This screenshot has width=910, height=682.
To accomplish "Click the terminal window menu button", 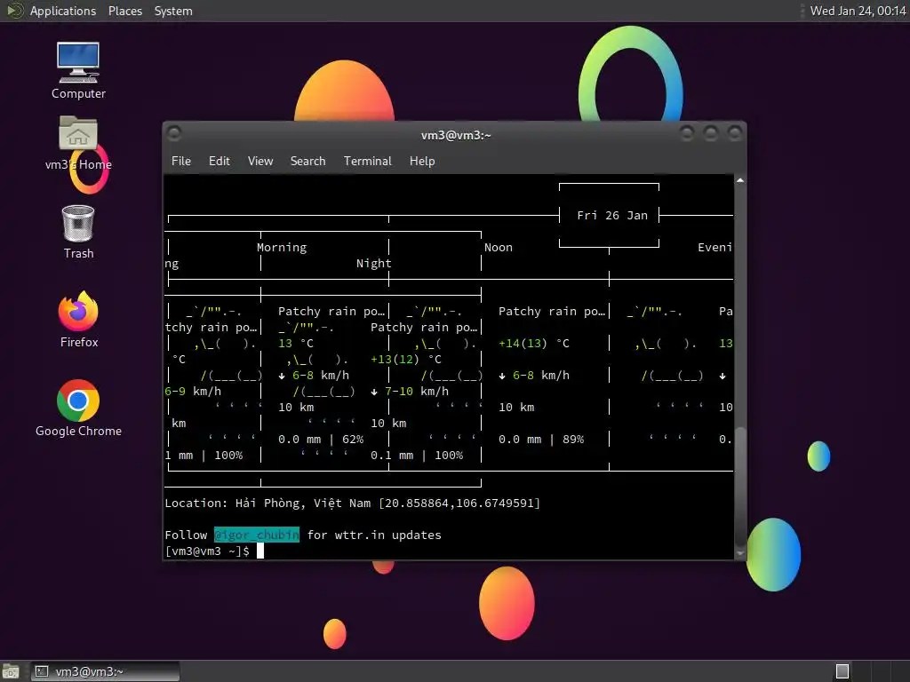I will tap(174, 134).
